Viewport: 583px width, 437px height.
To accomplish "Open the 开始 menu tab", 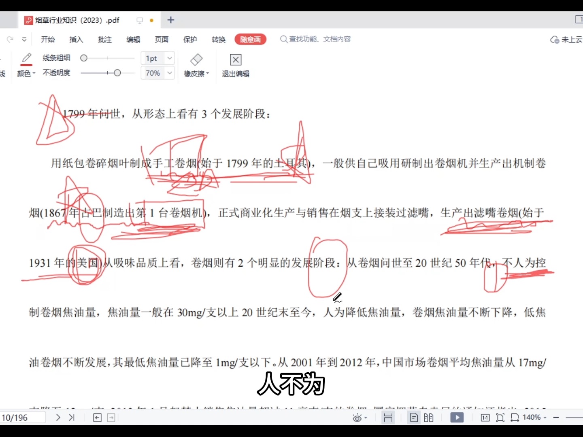I will (x=48, y=39).
